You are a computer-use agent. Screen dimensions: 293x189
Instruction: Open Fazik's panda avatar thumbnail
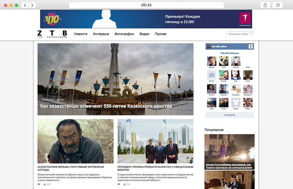223,61
